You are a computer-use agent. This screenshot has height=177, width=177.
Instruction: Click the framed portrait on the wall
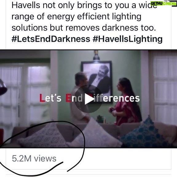[x=96, y=81]
